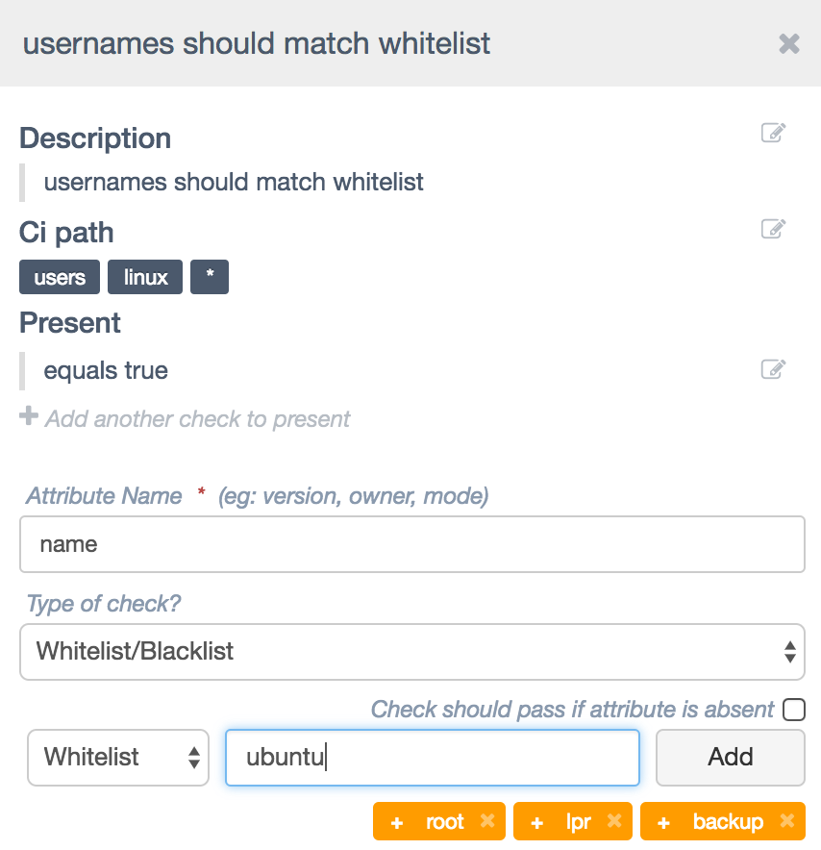Screen dimensions: 821x850
Task: Close the whitelist policy dialog
Action: point(789,44)
